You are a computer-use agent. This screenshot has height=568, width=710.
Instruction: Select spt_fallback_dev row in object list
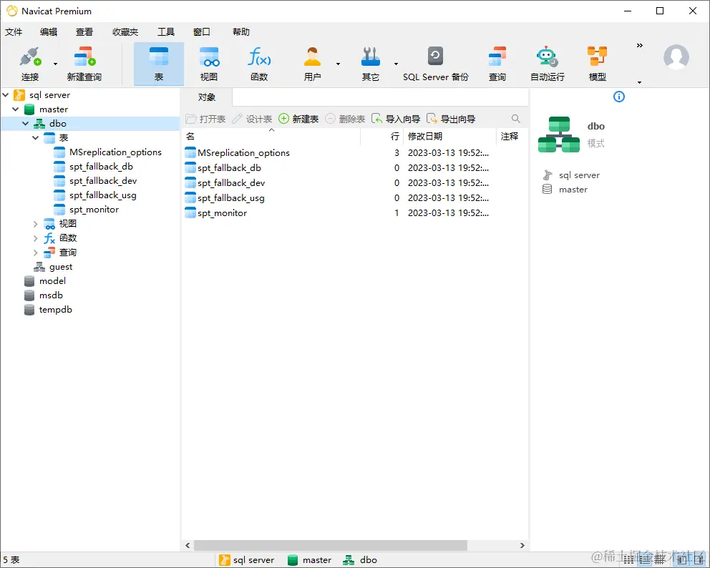[x=354, y=183]
